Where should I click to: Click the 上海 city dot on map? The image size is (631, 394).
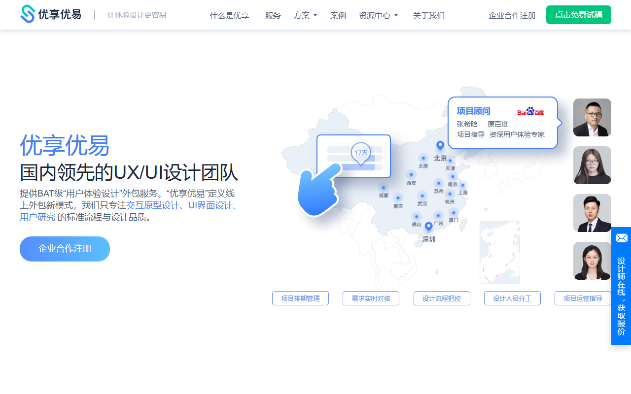tap(463, 185)
